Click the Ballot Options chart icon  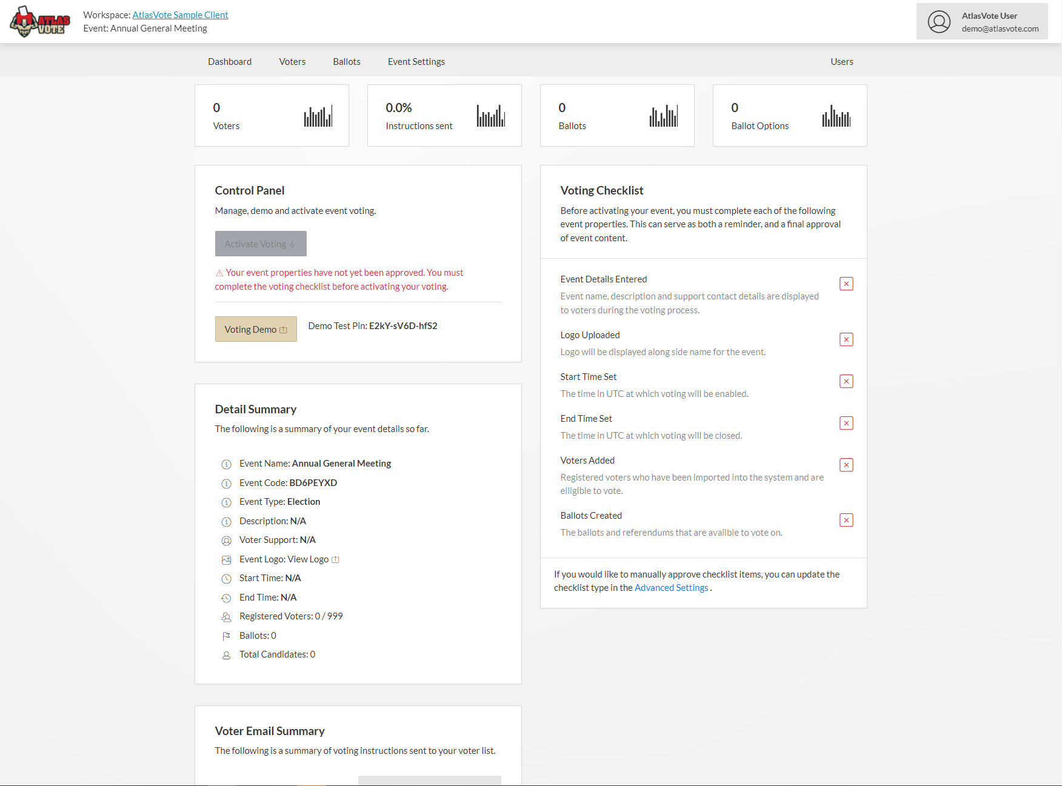click(x=836, y=116)
